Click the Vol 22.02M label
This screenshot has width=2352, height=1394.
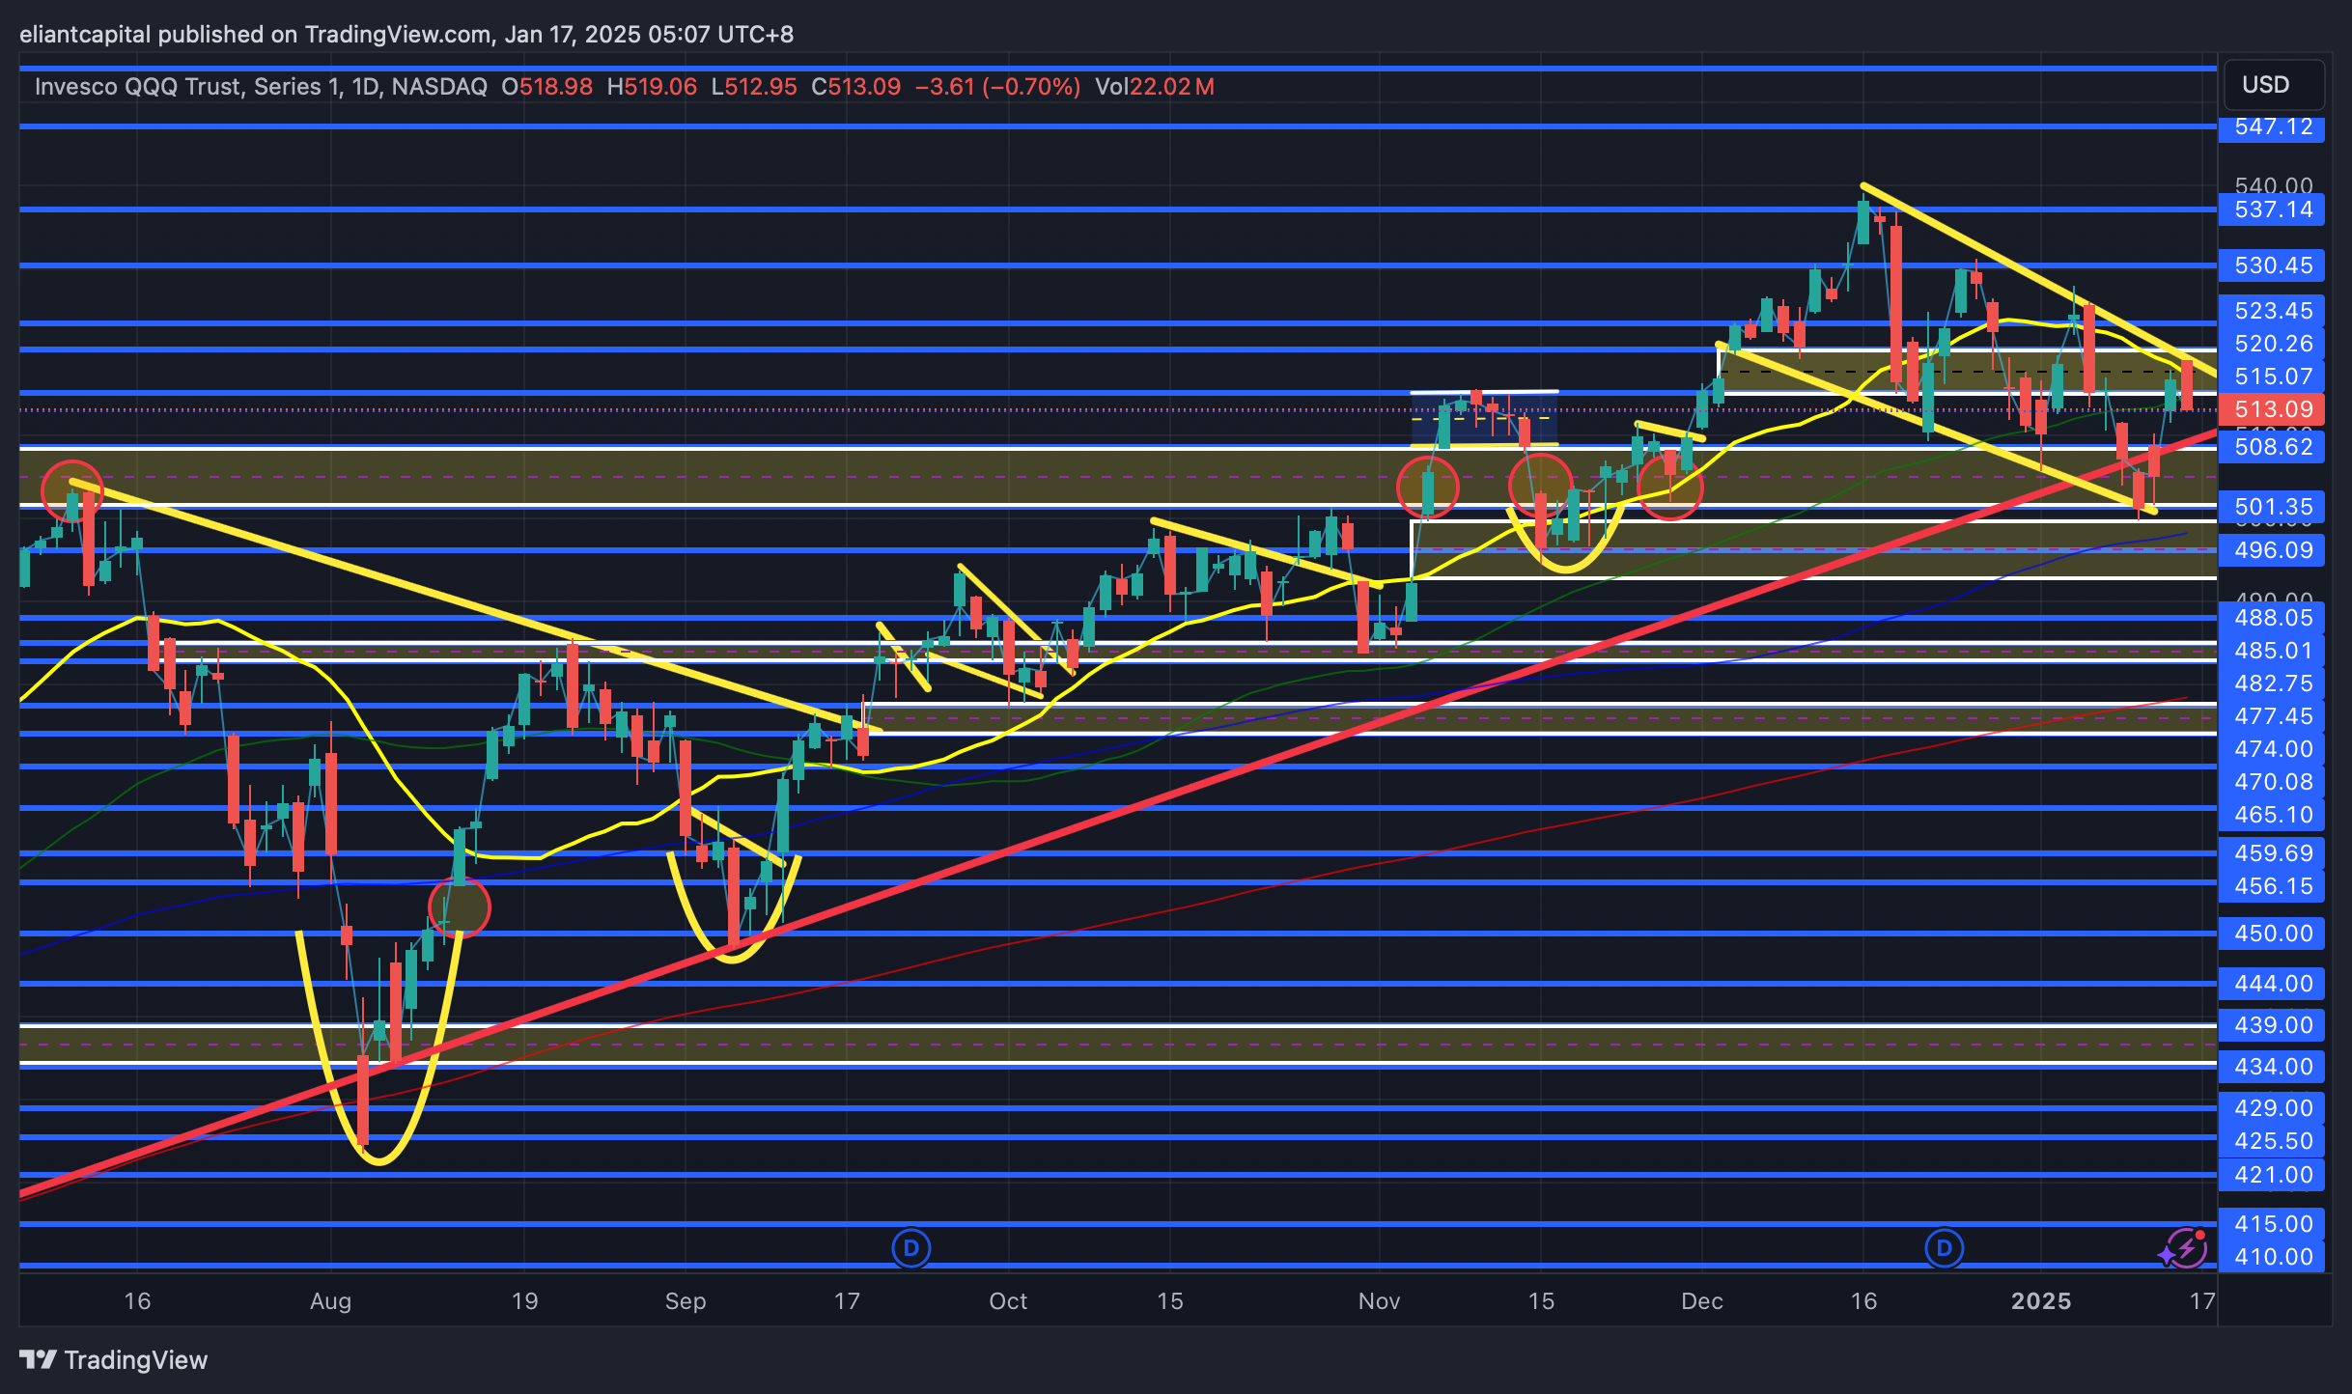tap(1155, 87)
